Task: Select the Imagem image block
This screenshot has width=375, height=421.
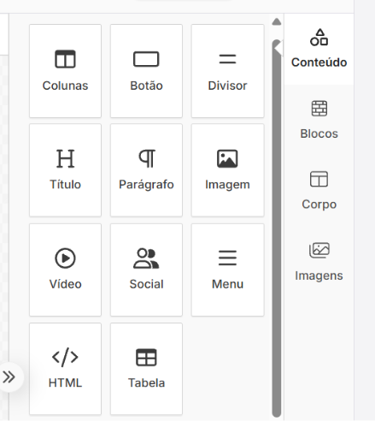Action: pyautogui.click(x=227, y=170)
